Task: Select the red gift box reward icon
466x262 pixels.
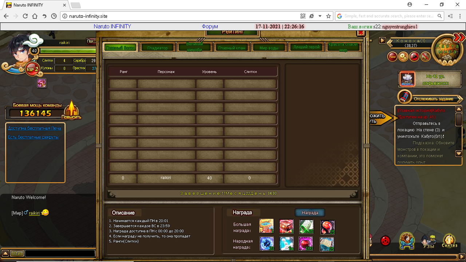Action: pos(286,226)
